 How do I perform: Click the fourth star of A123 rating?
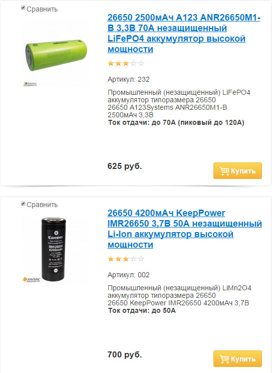133,63
